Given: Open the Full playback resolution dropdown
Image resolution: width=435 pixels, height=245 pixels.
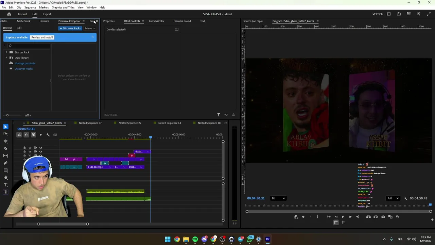Looking at the screenshot, I should (x=393, y=198).
